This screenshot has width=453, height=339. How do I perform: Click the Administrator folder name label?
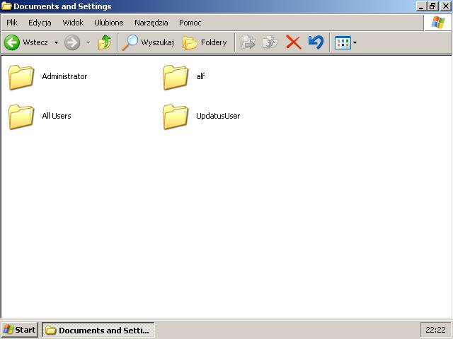point(64,76)
